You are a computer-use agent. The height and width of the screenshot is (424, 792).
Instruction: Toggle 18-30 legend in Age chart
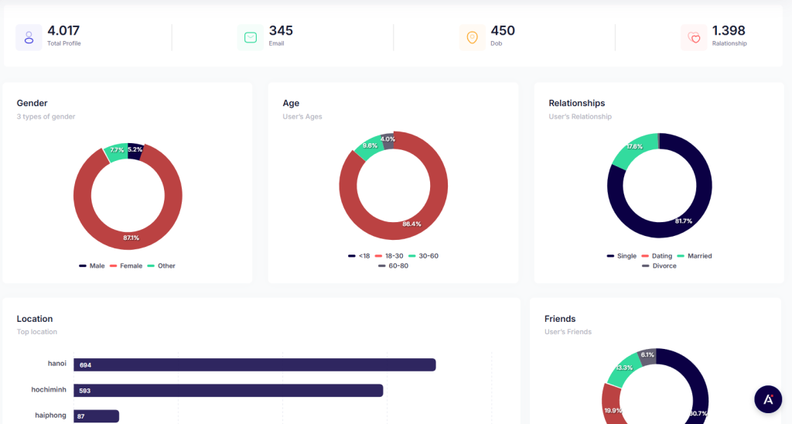pos(389,255)
